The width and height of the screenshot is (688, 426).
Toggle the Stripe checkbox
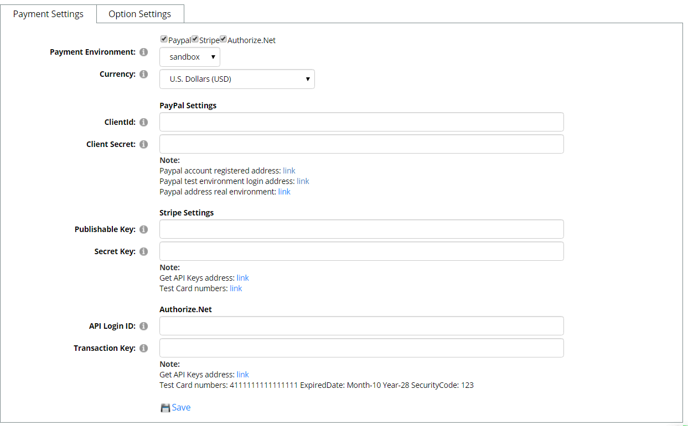[x=195, y=39]
